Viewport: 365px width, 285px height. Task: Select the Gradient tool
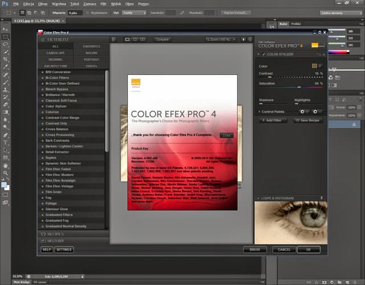[x=5, y=112]
